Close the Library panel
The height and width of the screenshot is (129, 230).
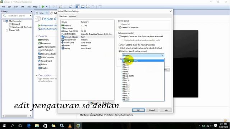click(x=31, y=11)
